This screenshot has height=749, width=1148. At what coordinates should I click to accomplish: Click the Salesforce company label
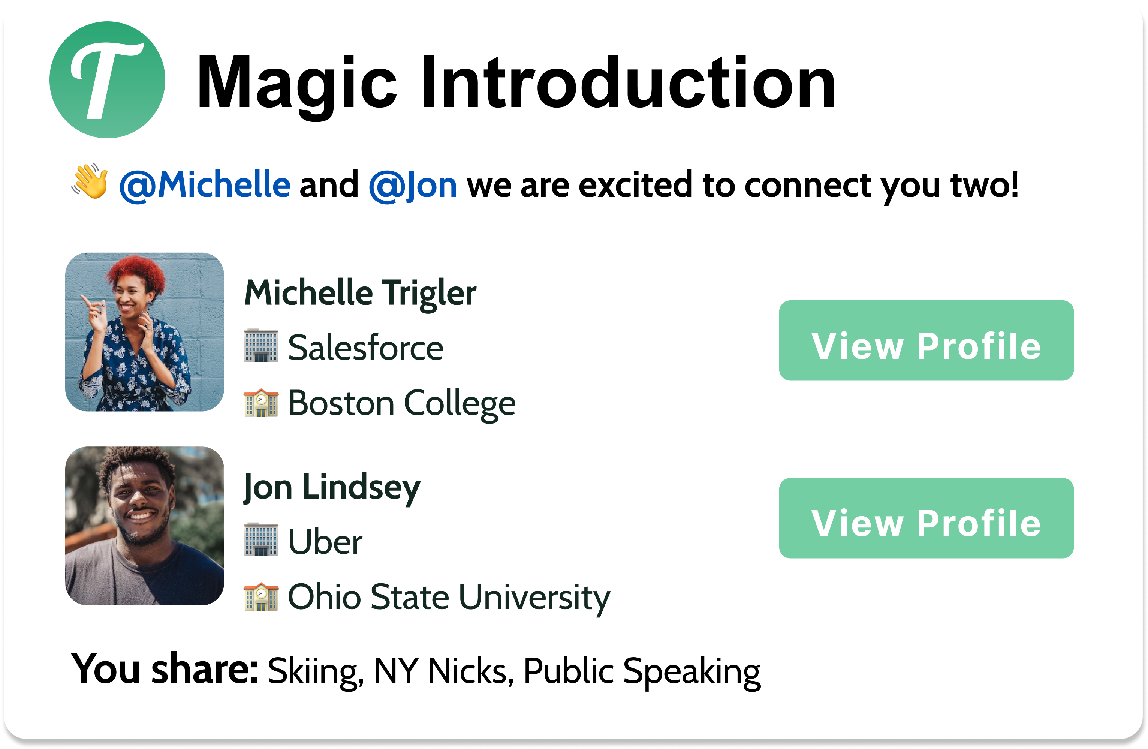point(365,348)
